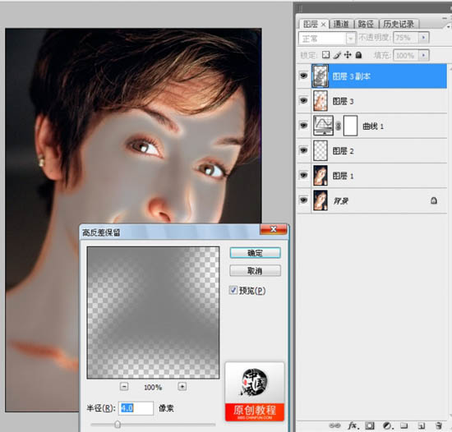Click the 100% zoom level text in dialog
The image size is (452, 432).
tap(153, 387)
